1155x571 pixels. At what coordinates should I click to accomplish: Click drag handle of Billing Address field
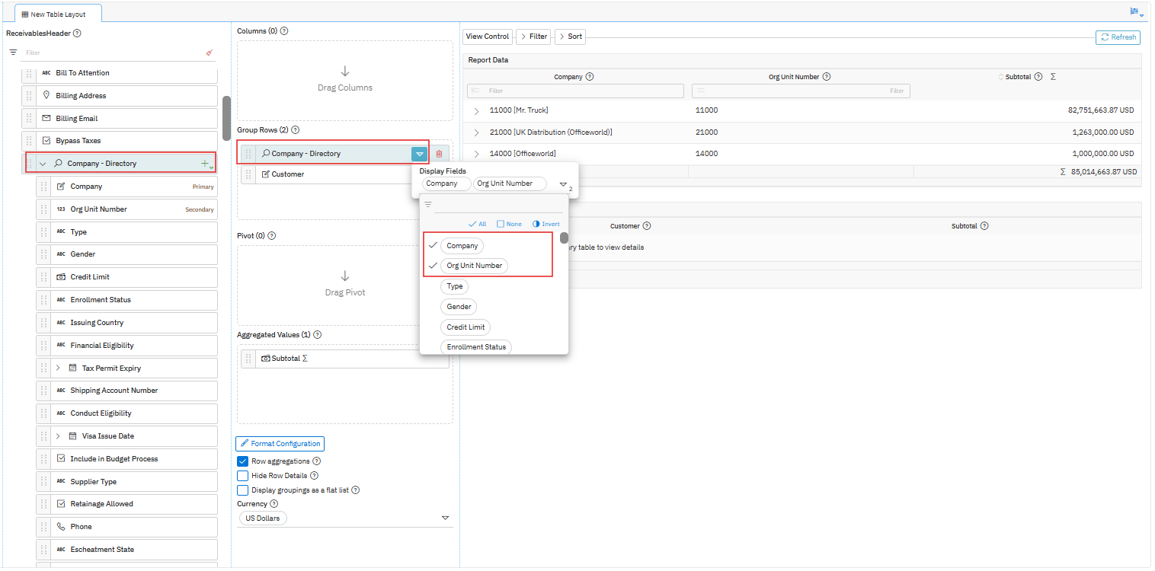click(30, 96)
